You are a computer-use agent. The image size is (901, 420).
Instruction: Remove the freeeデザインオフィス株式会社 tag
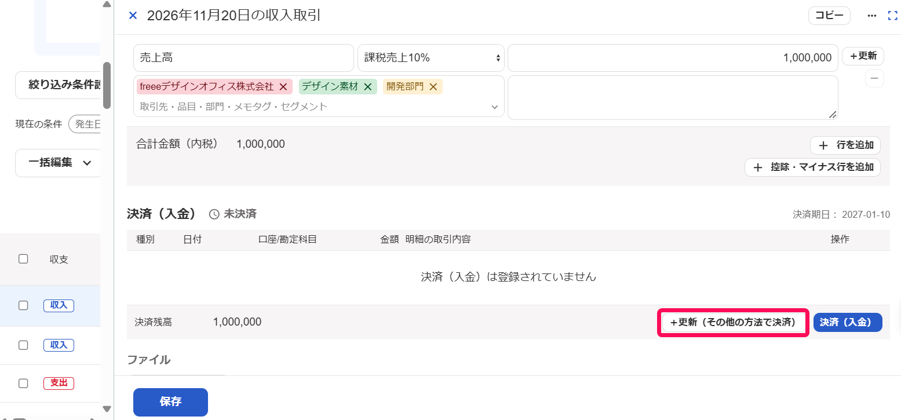click(283, 87)
